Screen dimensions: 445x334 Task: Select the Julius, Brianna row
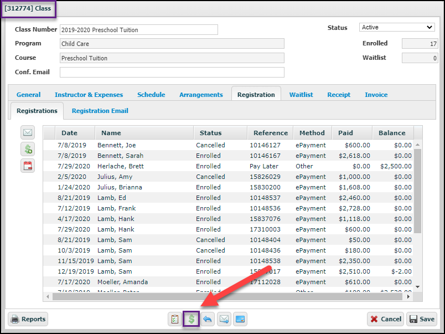pos(229,187)
